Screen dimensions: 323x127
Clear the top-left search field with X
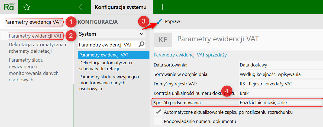67,22
